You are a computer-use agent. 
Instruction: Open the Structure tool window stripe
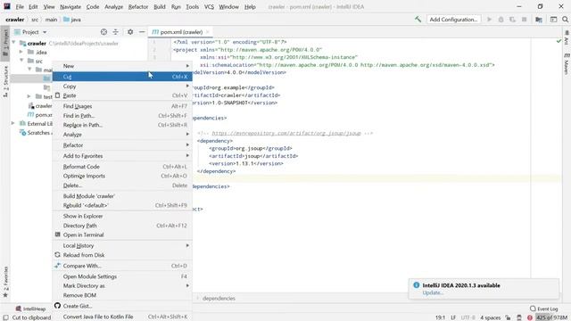coord(5,81)
